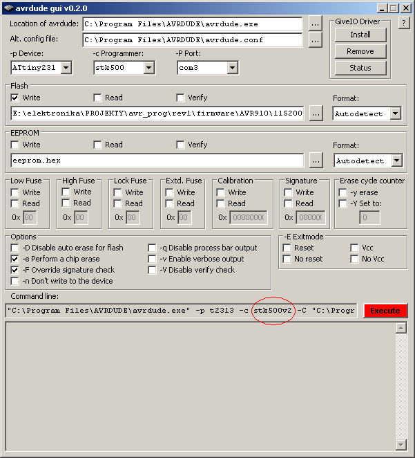415x458 pixels.
Task: Enable -y erase cycle counter
Action: pos(342,192)
